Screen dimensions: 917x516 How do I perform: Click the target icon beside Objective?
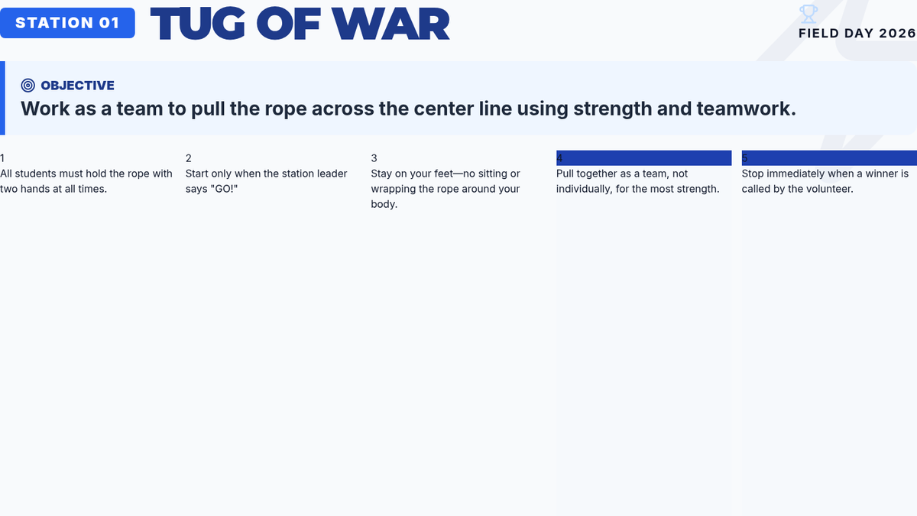pyautogui.click(x=28, y=86)
